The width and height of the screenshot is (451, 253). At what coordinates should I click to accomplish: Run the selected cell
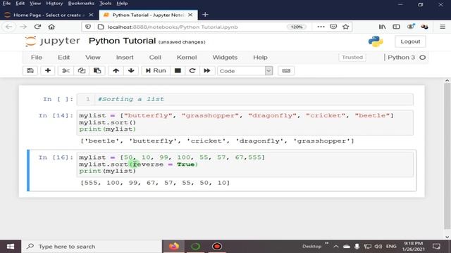156,71
